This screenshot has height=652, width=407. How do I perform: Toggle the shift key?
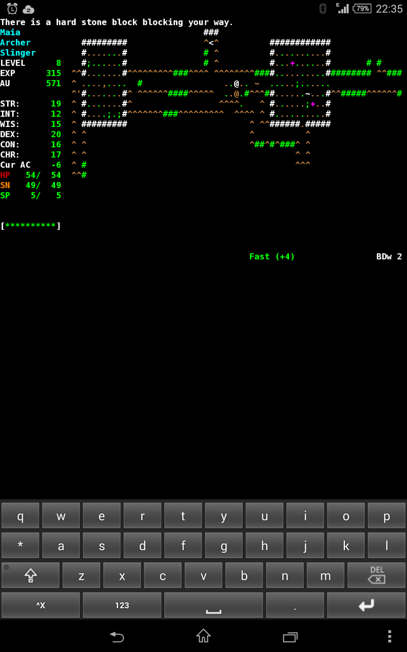tap(31, 576)
